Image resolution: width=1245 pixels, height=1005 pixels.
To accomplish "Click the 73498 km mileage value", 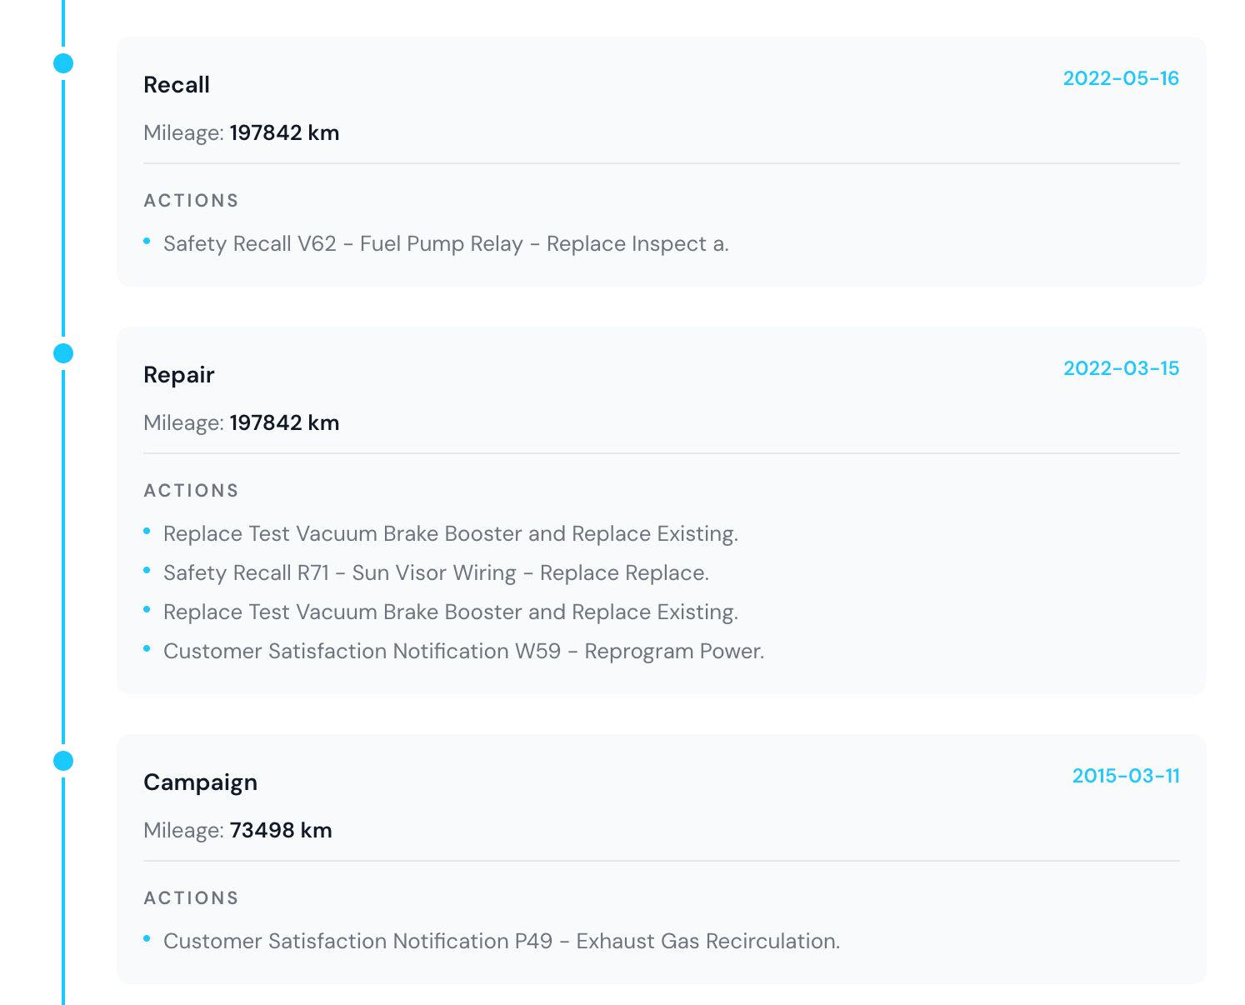I will coord(281,831).
